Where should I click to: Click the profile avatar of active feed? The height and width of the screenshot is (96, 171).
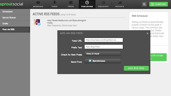click(x=37, y=22)
